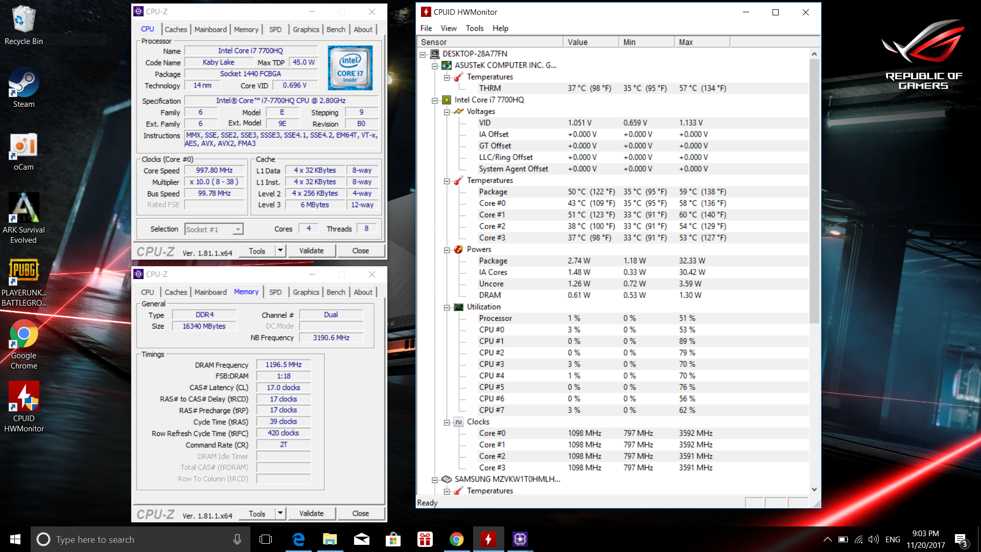Click the Max column header
981x552 pixels.
(702, 42)
